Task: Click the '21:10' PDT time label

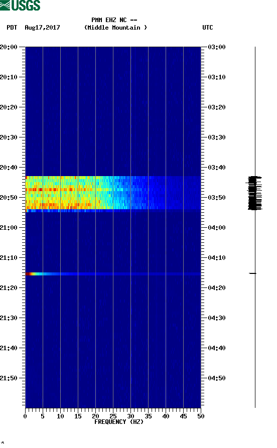Action: coord(9,258)
